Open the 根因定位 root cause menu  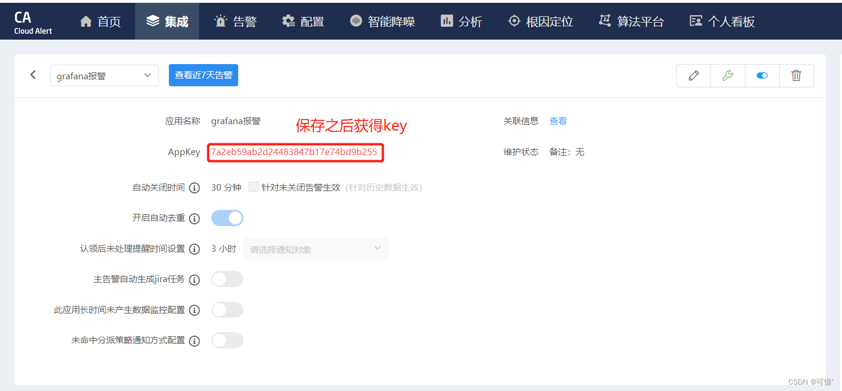point(540,22)
